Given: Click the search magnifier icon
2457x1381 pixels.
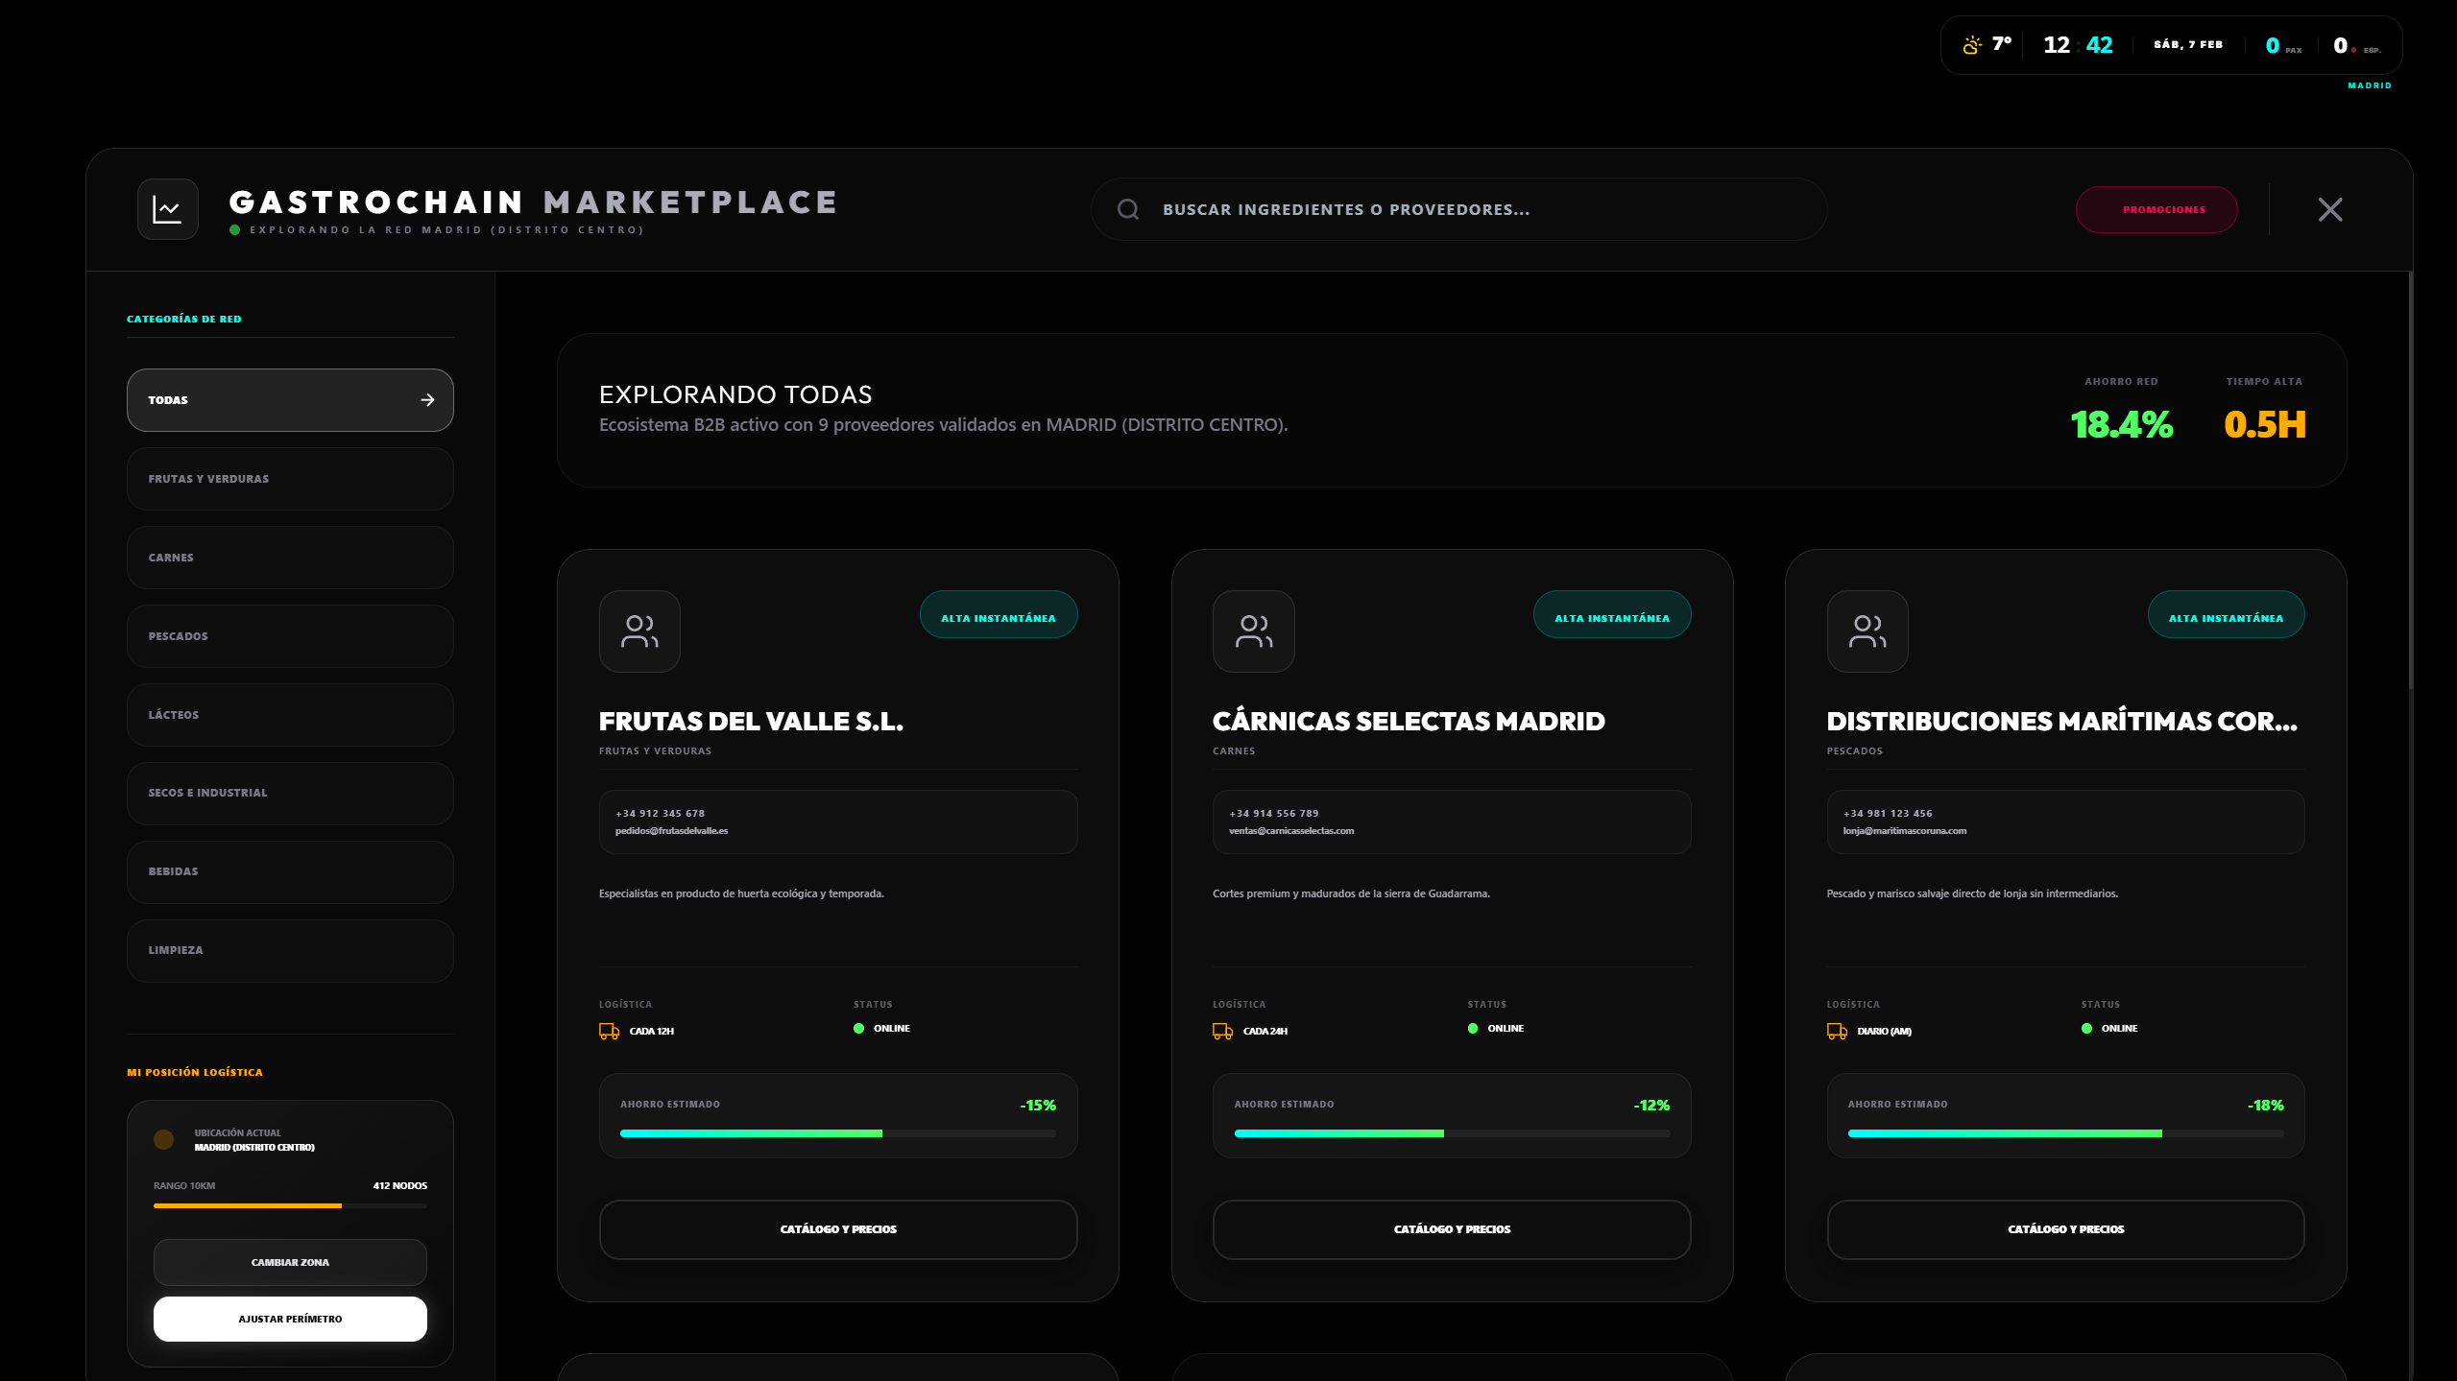Looking at the screenshot, I should coord(1128,209).
